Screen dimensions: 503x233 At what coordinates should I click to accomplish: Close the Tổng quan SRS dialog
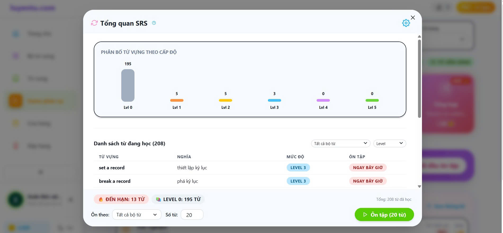tap(413, 17)
